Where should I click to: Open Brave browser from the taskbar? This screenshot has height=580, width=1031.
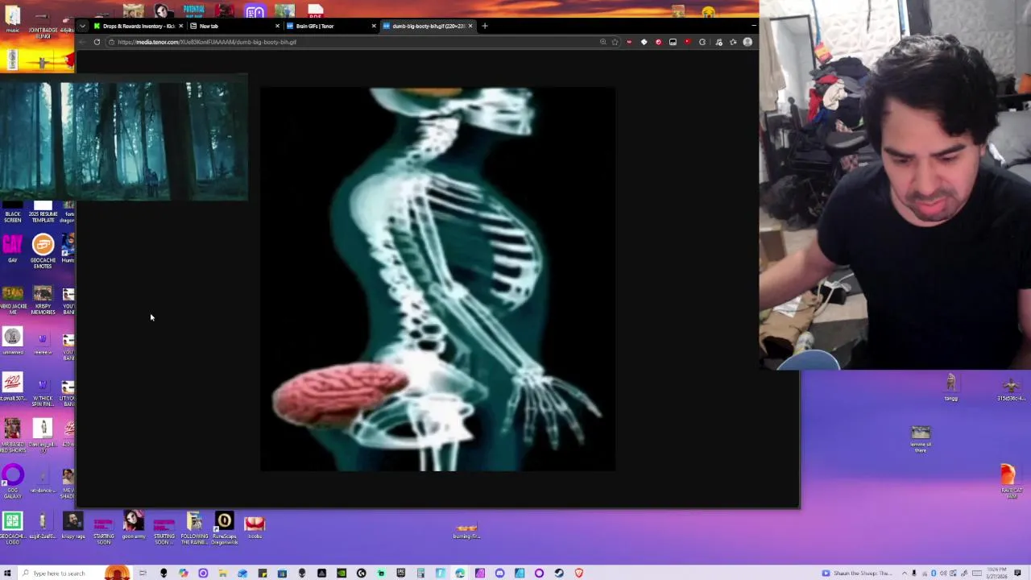[x=578, y=573]
